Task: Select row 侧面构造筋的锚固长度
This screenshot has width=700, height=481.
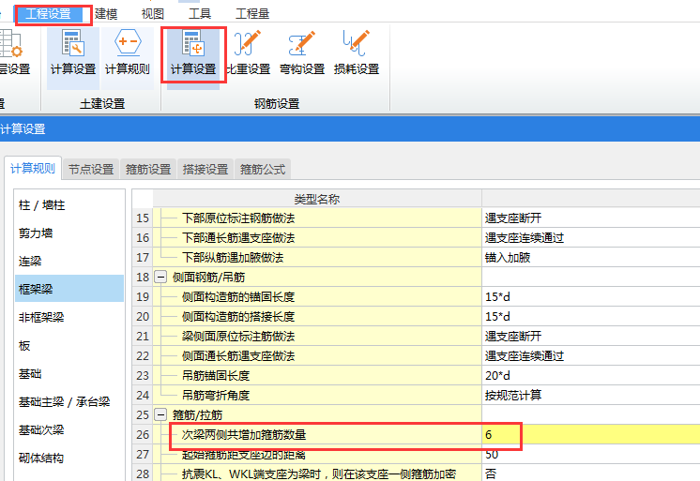Action: pyautogui.click(x=317, y=296)
